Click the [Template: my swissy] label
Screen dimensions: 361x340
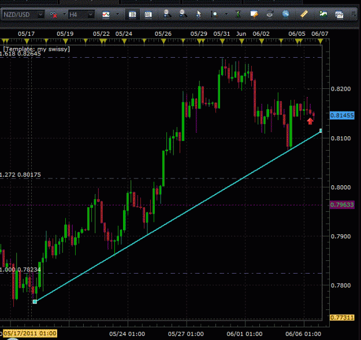36,48
